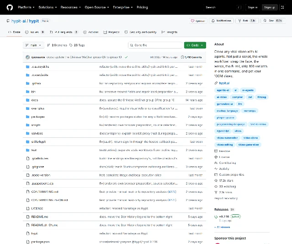Open the .gitattributes file
This screenshot has width=292, height=244.
(40, 158)
